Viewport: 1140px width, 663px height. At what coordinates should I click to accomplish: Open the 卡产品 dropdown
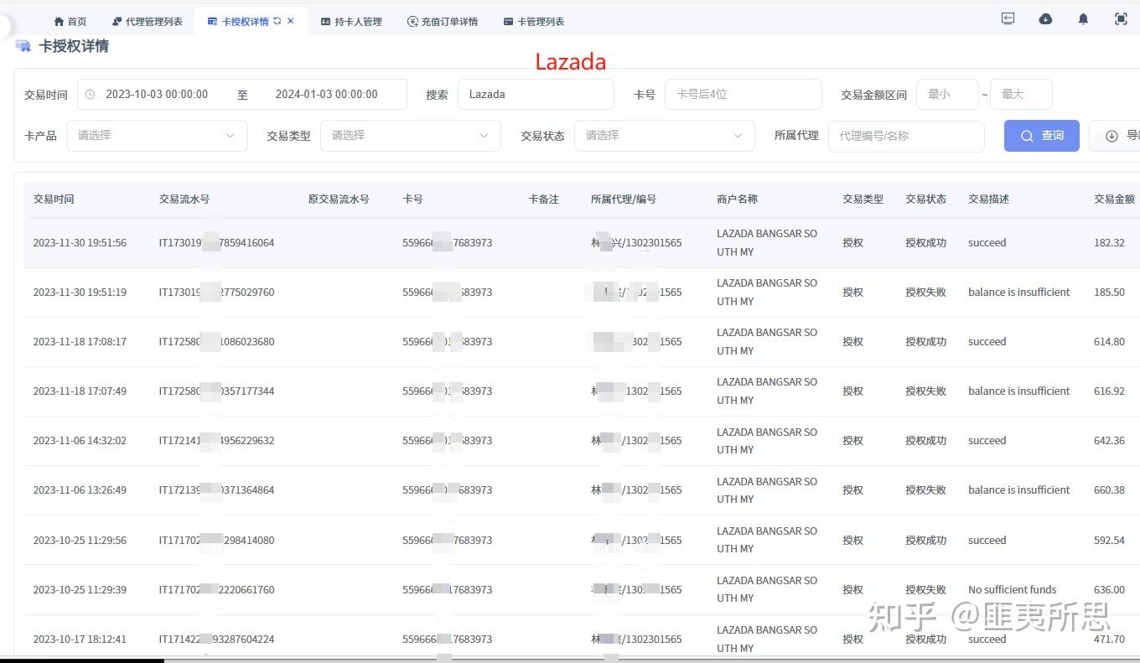[x=157, y=135]
